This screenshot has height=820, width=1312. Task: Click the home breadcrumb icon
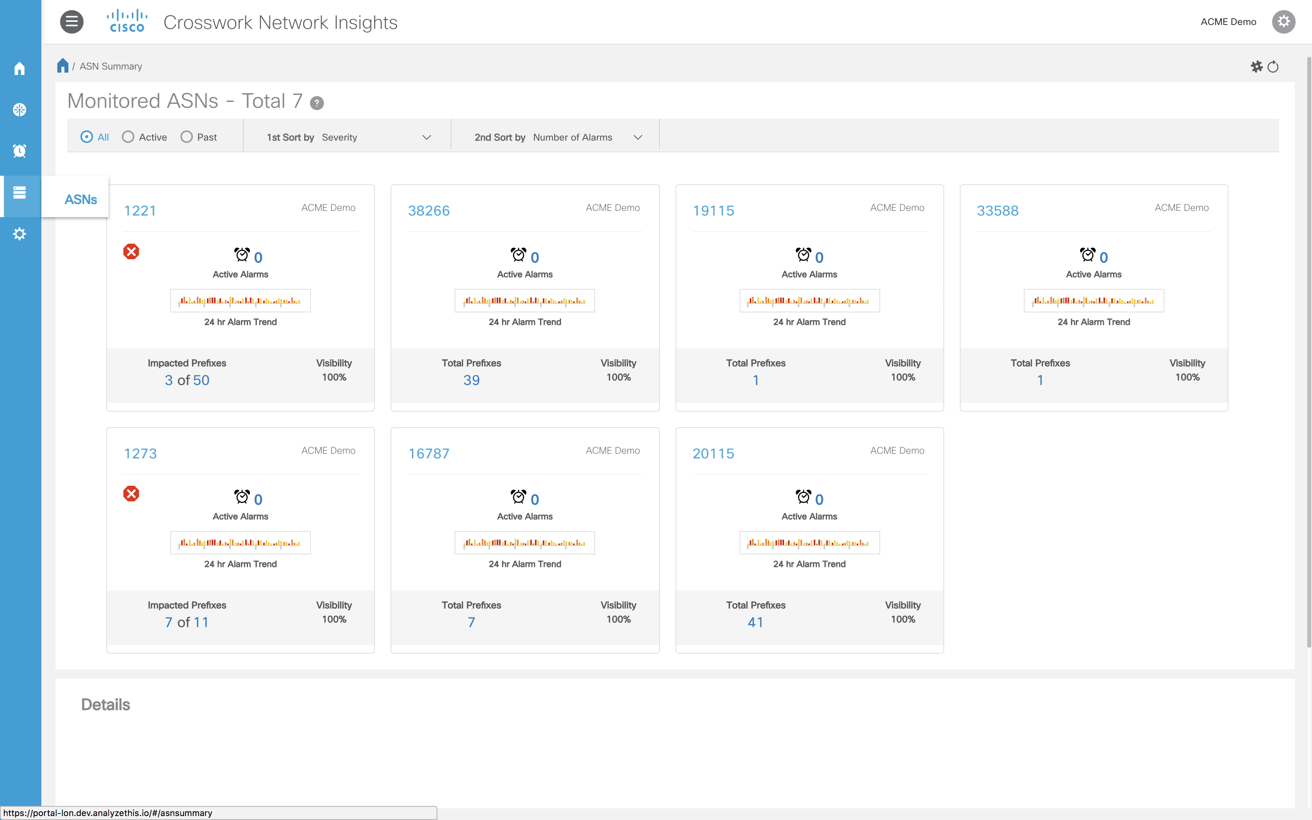tap(63, 66)
